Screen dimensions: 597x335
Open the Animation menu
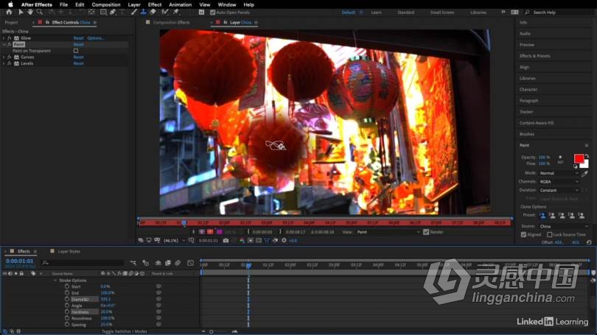coord(180,4)
